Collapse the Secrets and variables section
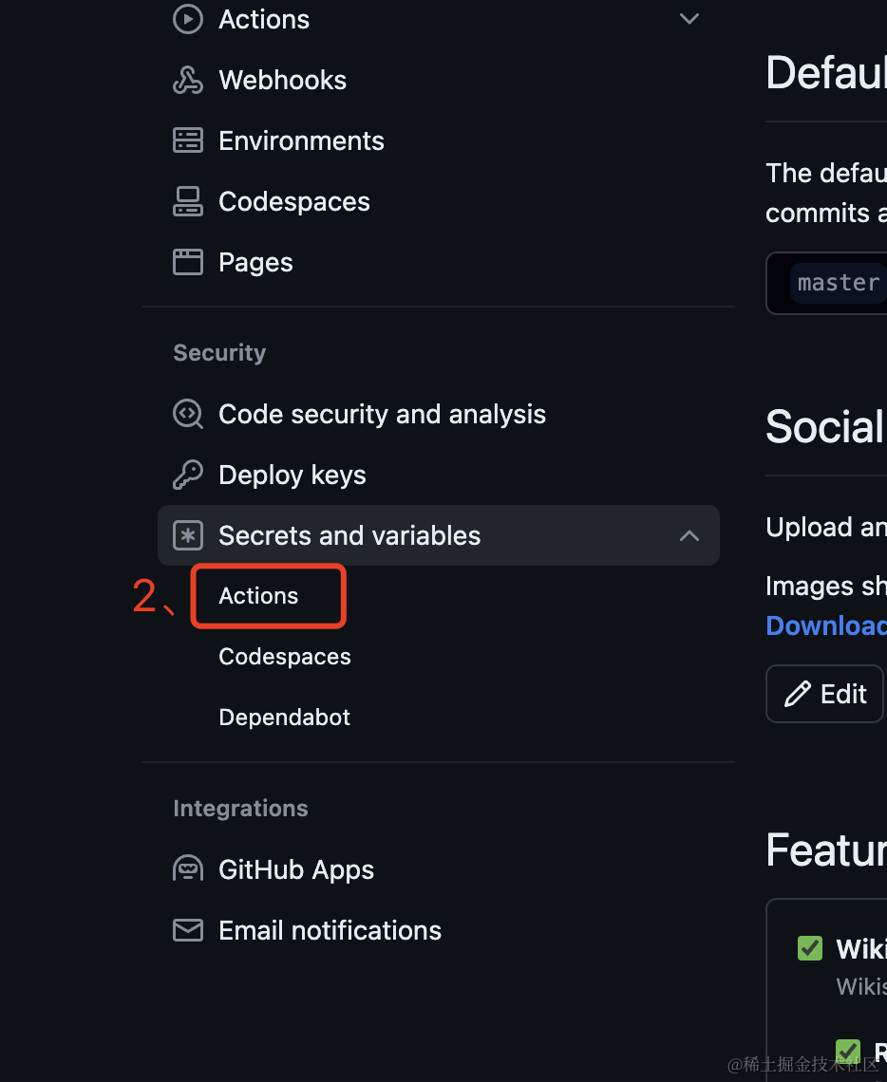Screen dimensions: 887x1082 (x=689, y=535)
